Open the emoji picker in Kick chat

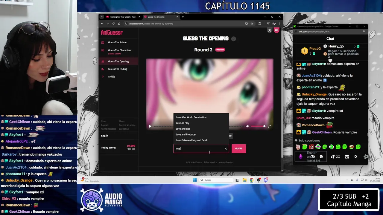click(321, 156)
